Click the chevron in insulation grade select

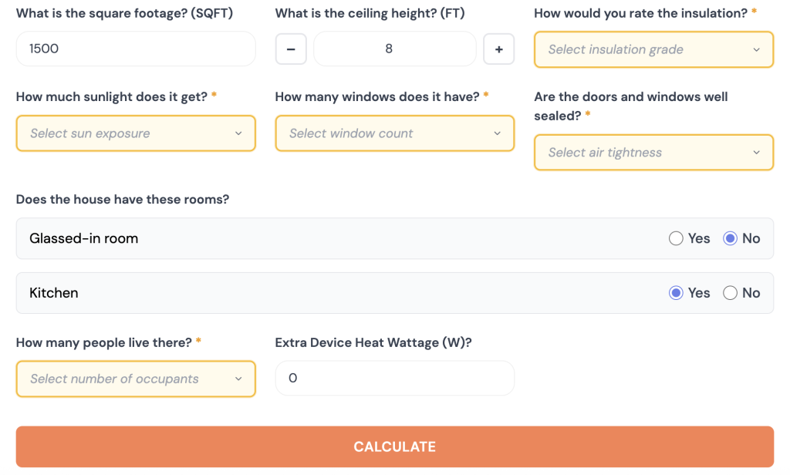coord(756,49)
